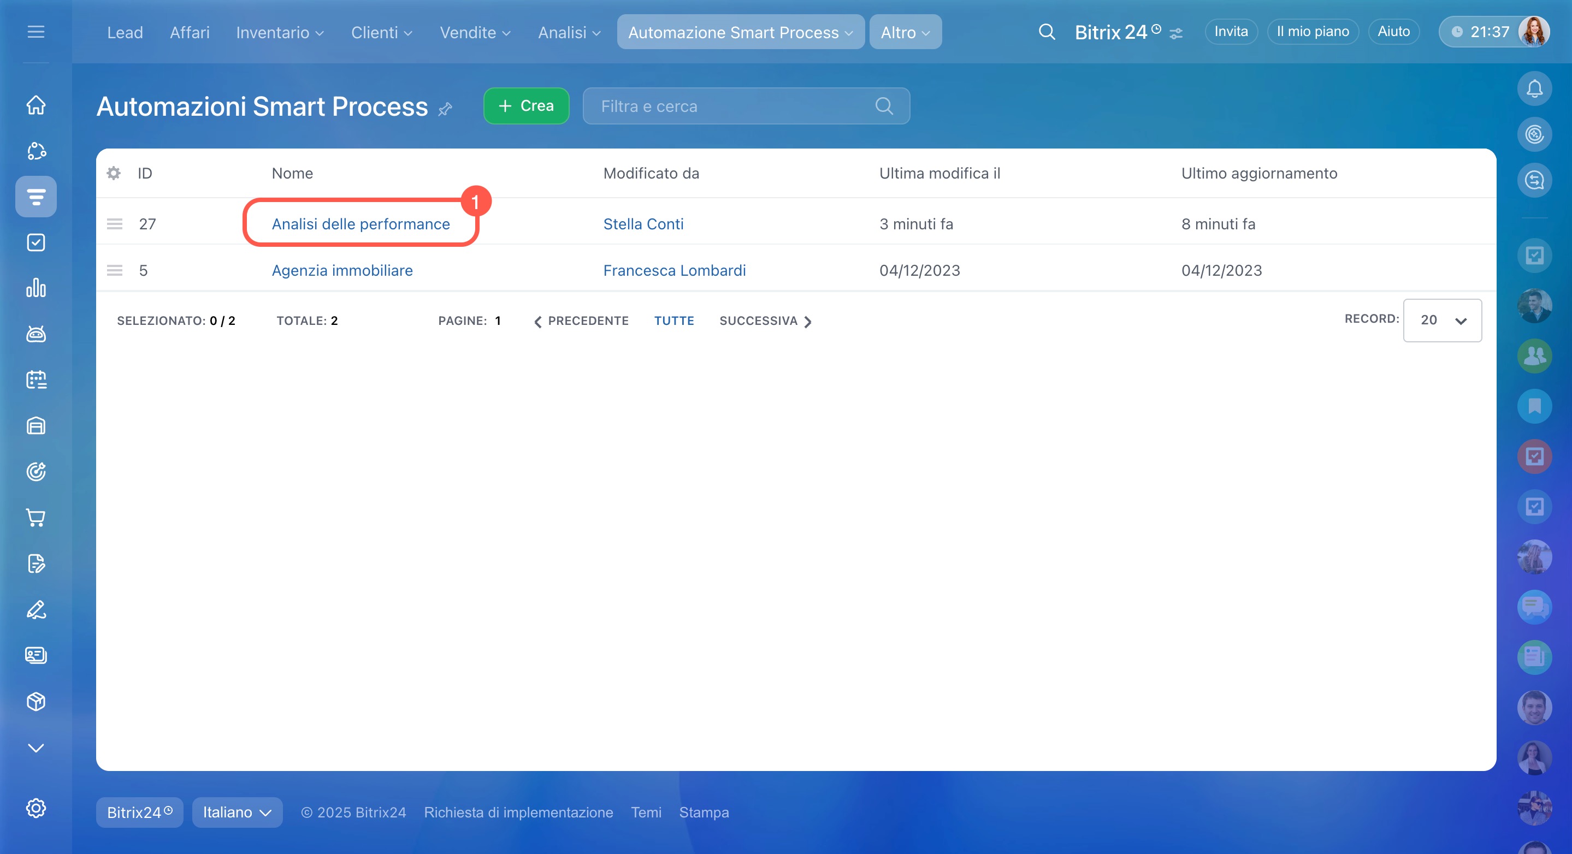Pin the Automazioni Smart Process page
The image size is (1572, 854).
pyautogui.click(x=446, y=109)
